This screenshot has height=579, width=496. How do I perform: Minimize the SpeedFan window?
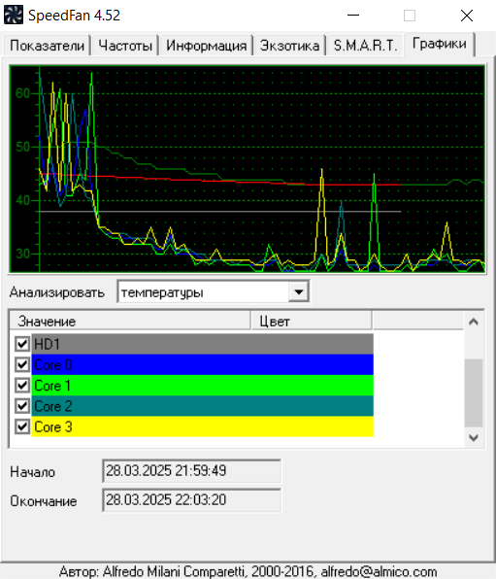tap(353, 16)
